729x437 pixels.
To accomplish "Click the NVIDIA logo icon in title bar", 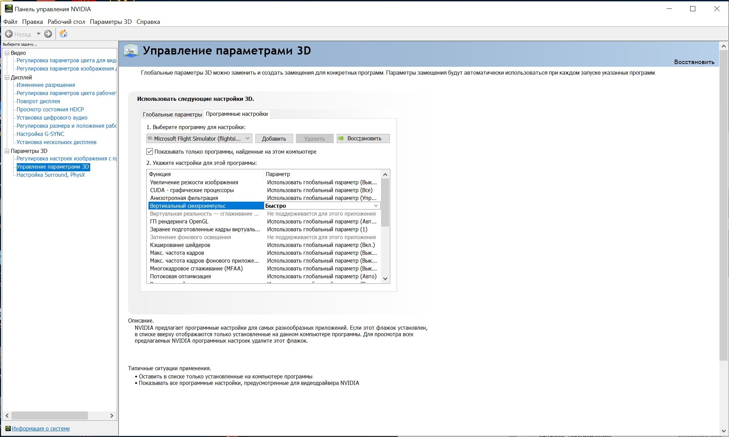I will pyautogui.click(x=8, y=9).
